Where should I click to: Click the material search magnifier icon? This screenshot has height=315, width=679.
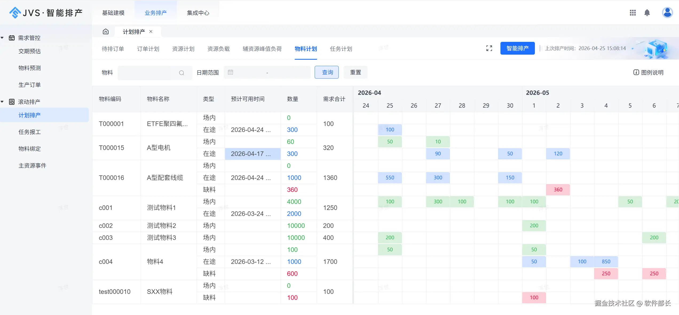[x=181, y=73]
